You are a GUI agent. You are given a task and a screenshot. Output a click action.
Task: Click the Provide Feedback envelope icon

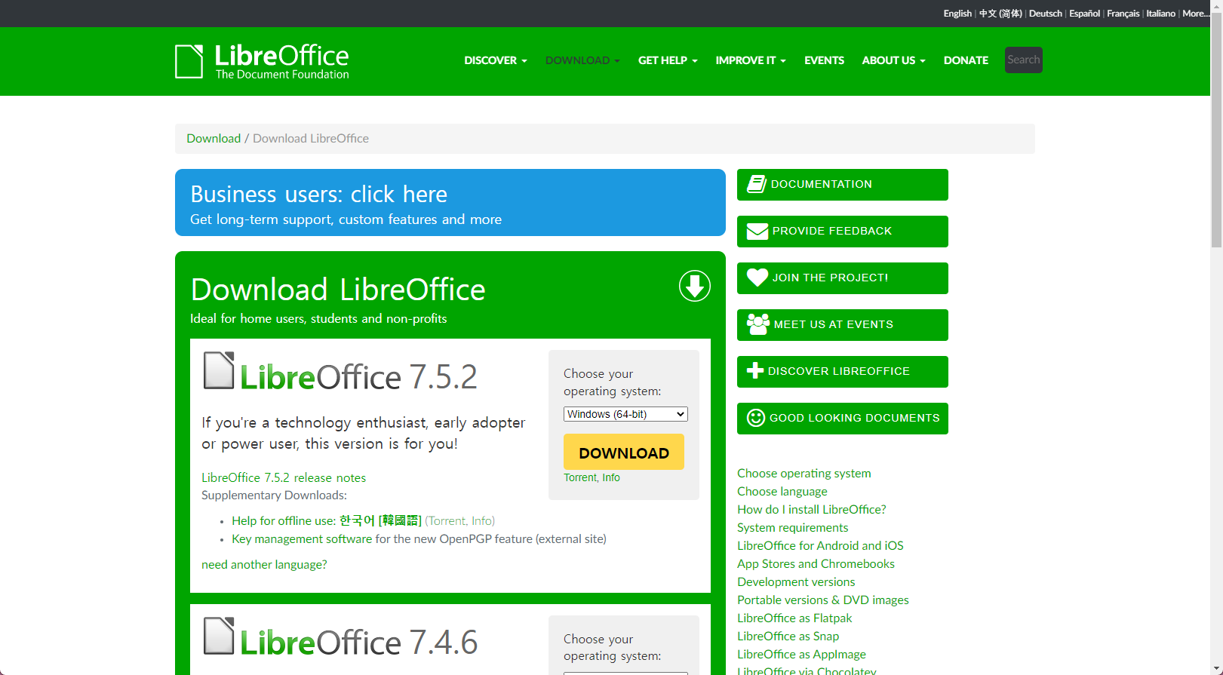click(757, 232)
